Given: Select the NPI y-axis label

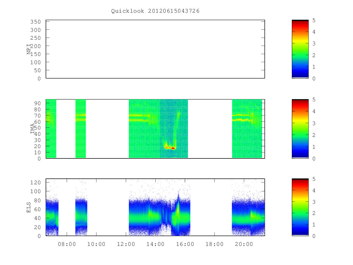Looking at the screenshot, I should tap(29, 49).
